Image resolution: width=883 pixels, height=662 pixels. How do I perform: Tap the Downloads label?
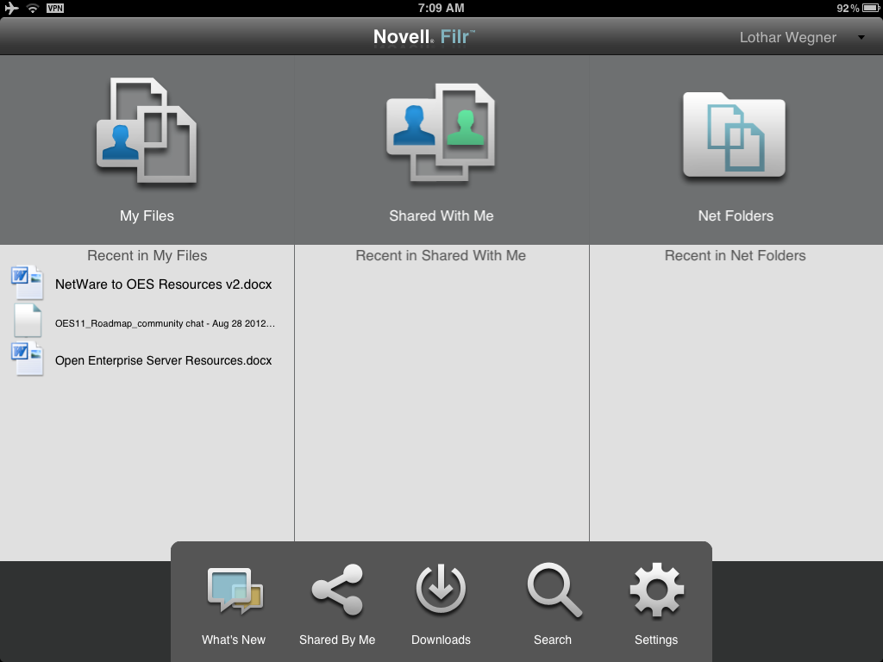tap(441, 640)
